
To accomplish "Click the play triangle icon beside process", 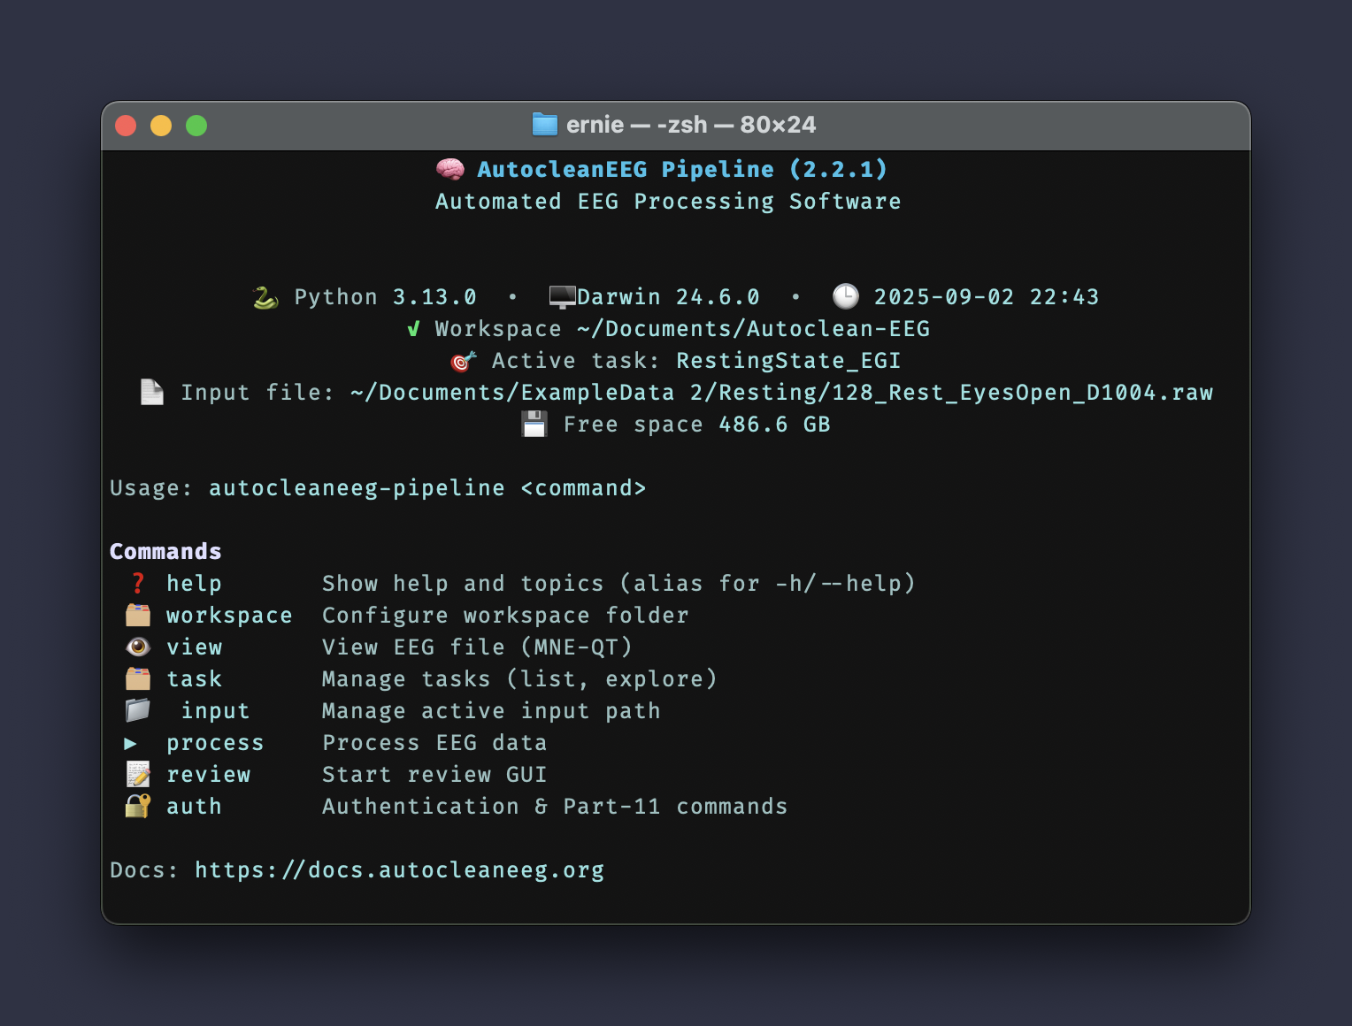I will [x=131, y=743].
